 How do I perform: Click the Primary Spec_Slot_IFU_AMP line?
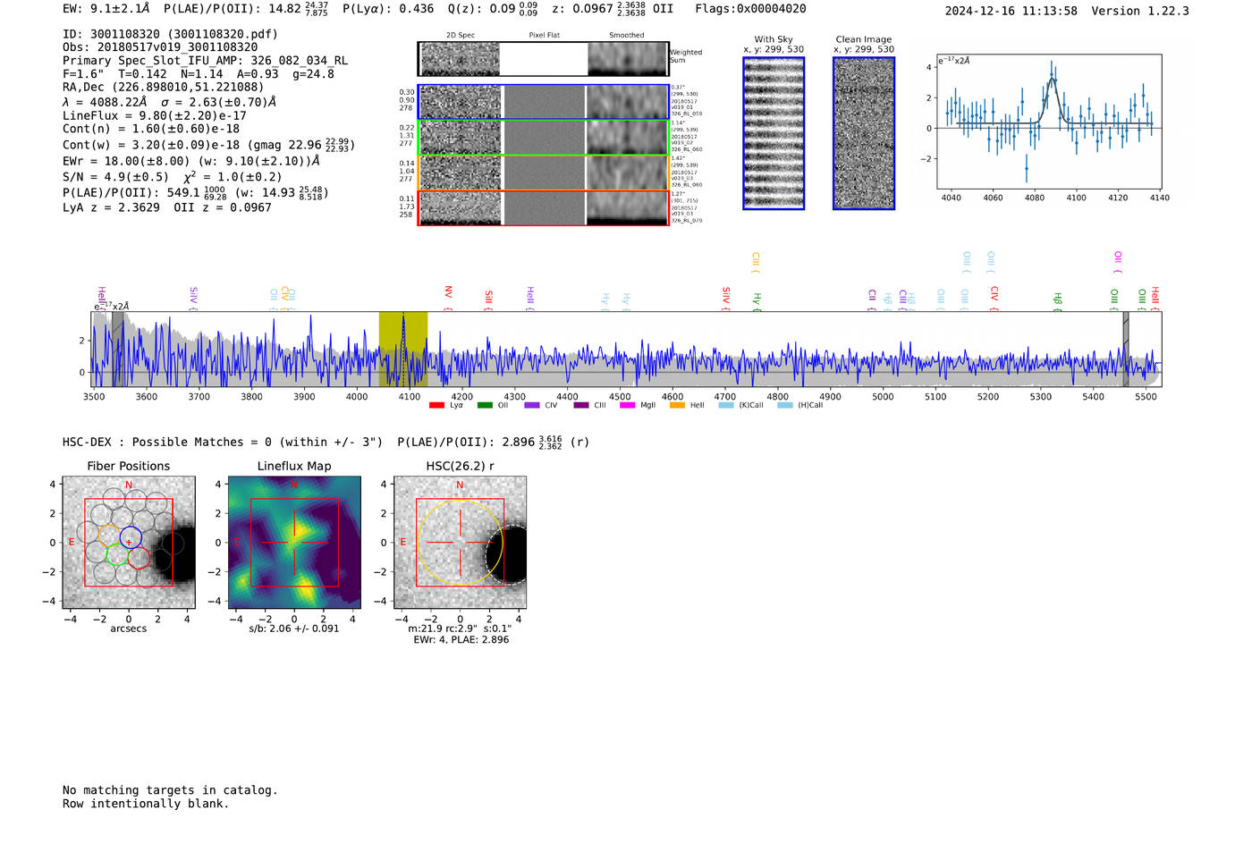206,61
